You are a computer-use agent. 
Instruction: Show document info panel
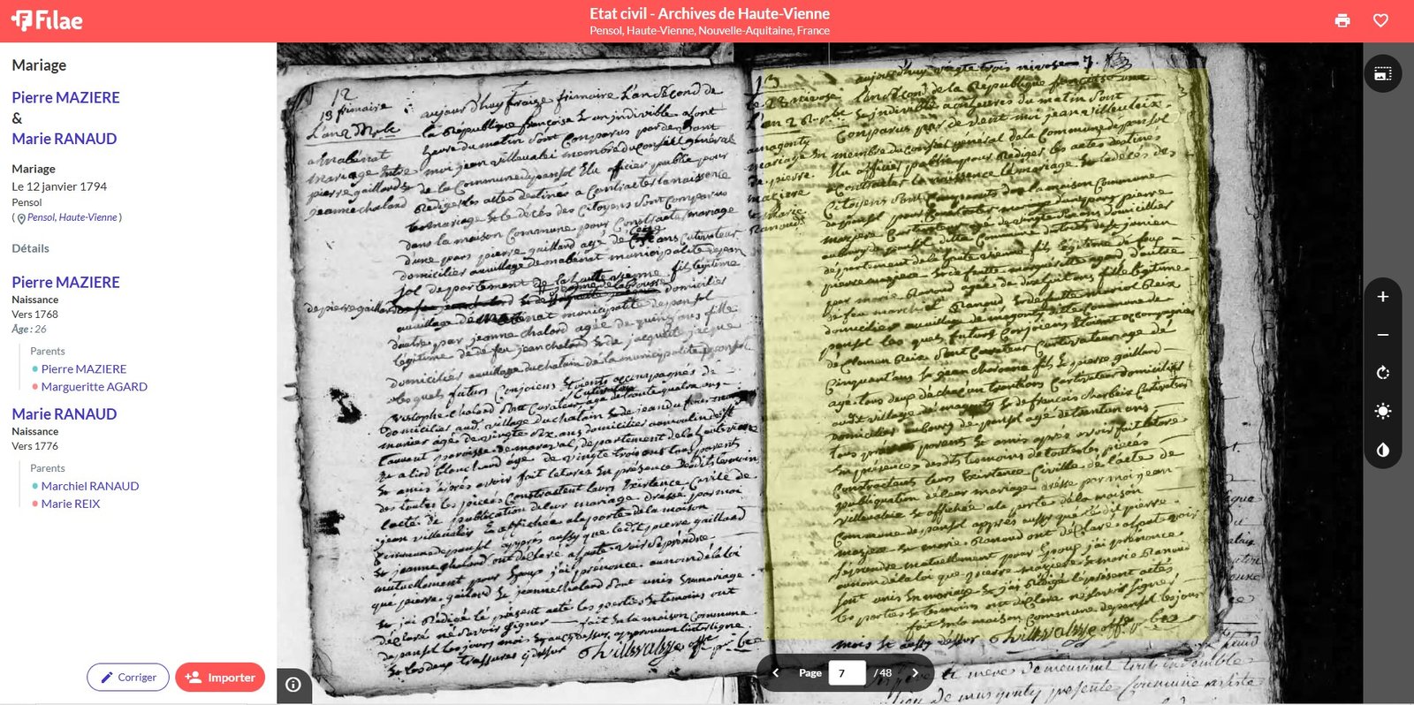[293, 684]
